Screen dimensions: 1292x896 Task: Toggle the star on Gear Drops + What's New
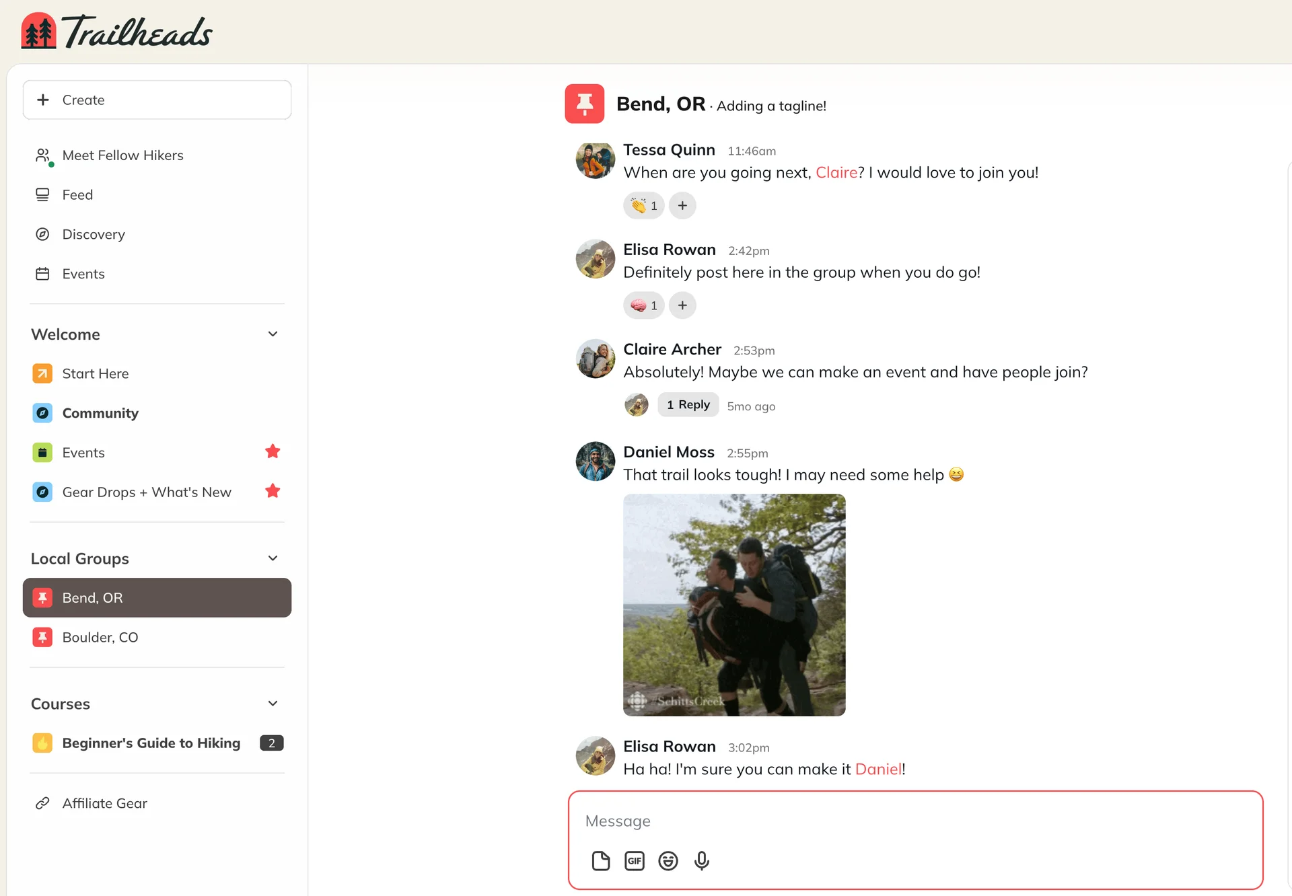(273, 491)
